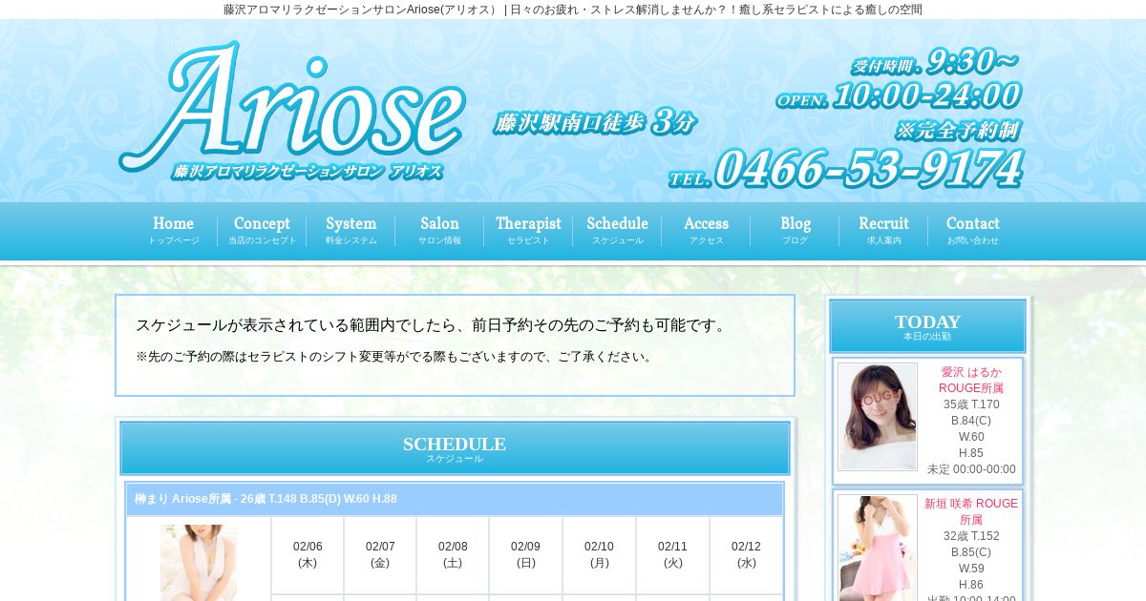Select the 02/06 (木) schedule cell

point(308,554)
